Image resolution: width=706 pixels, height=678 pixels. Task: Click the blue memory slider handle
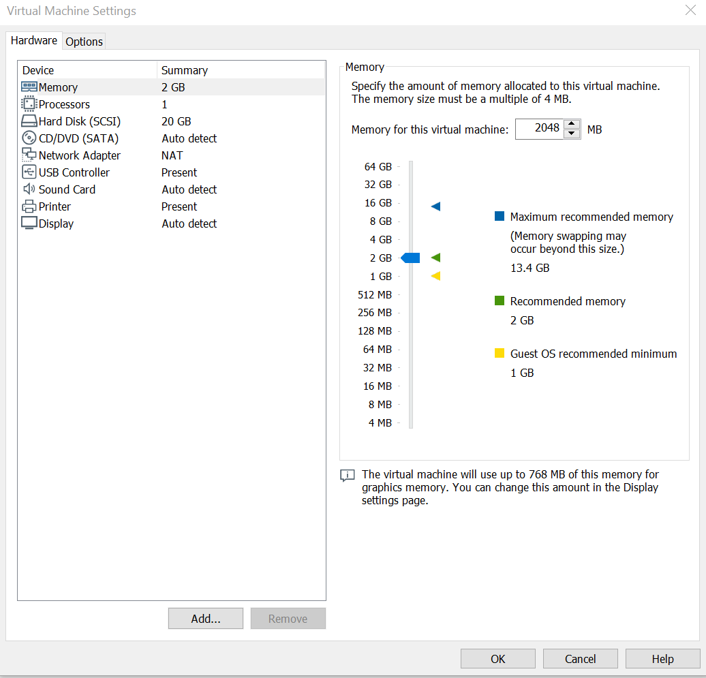411,258
